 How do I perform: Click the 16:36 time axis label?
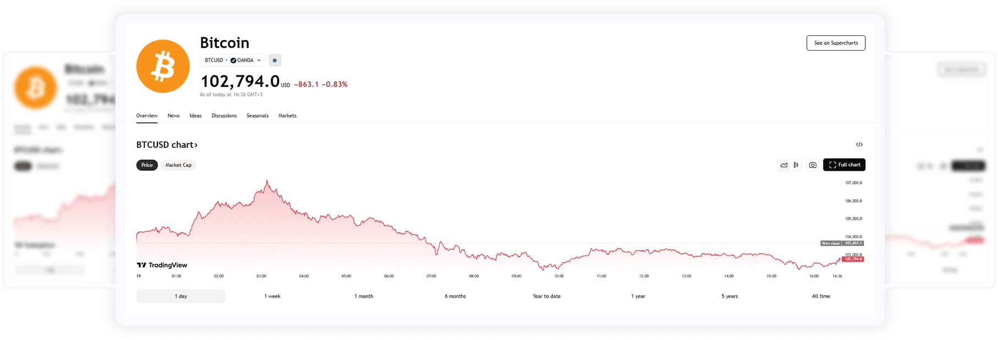point(837,276)
